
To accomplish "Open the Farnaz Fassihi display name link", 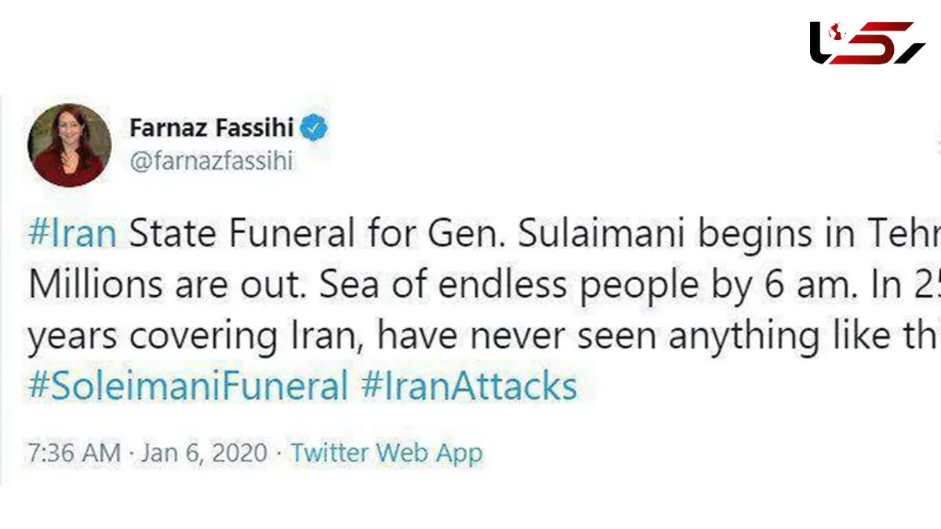I will click(x=210, y=129).
